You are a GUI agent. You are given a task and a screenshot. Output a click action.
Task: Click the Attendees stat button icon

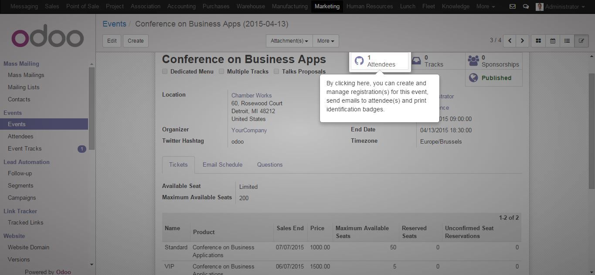[359, 60]
